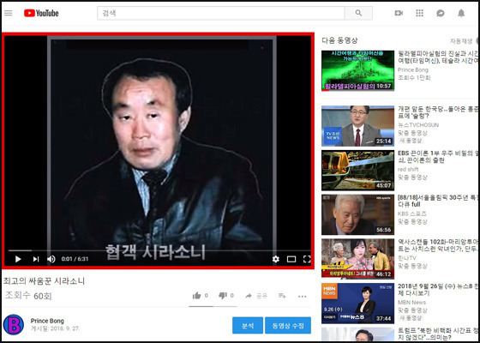Switch to theater mode
Image resolution: width=480 pixels, height=343 pixels.
[x=291, y=259]
